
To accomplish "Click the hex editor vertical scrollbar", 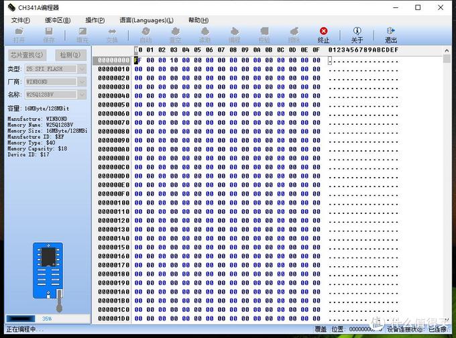I will coord(447,188).
